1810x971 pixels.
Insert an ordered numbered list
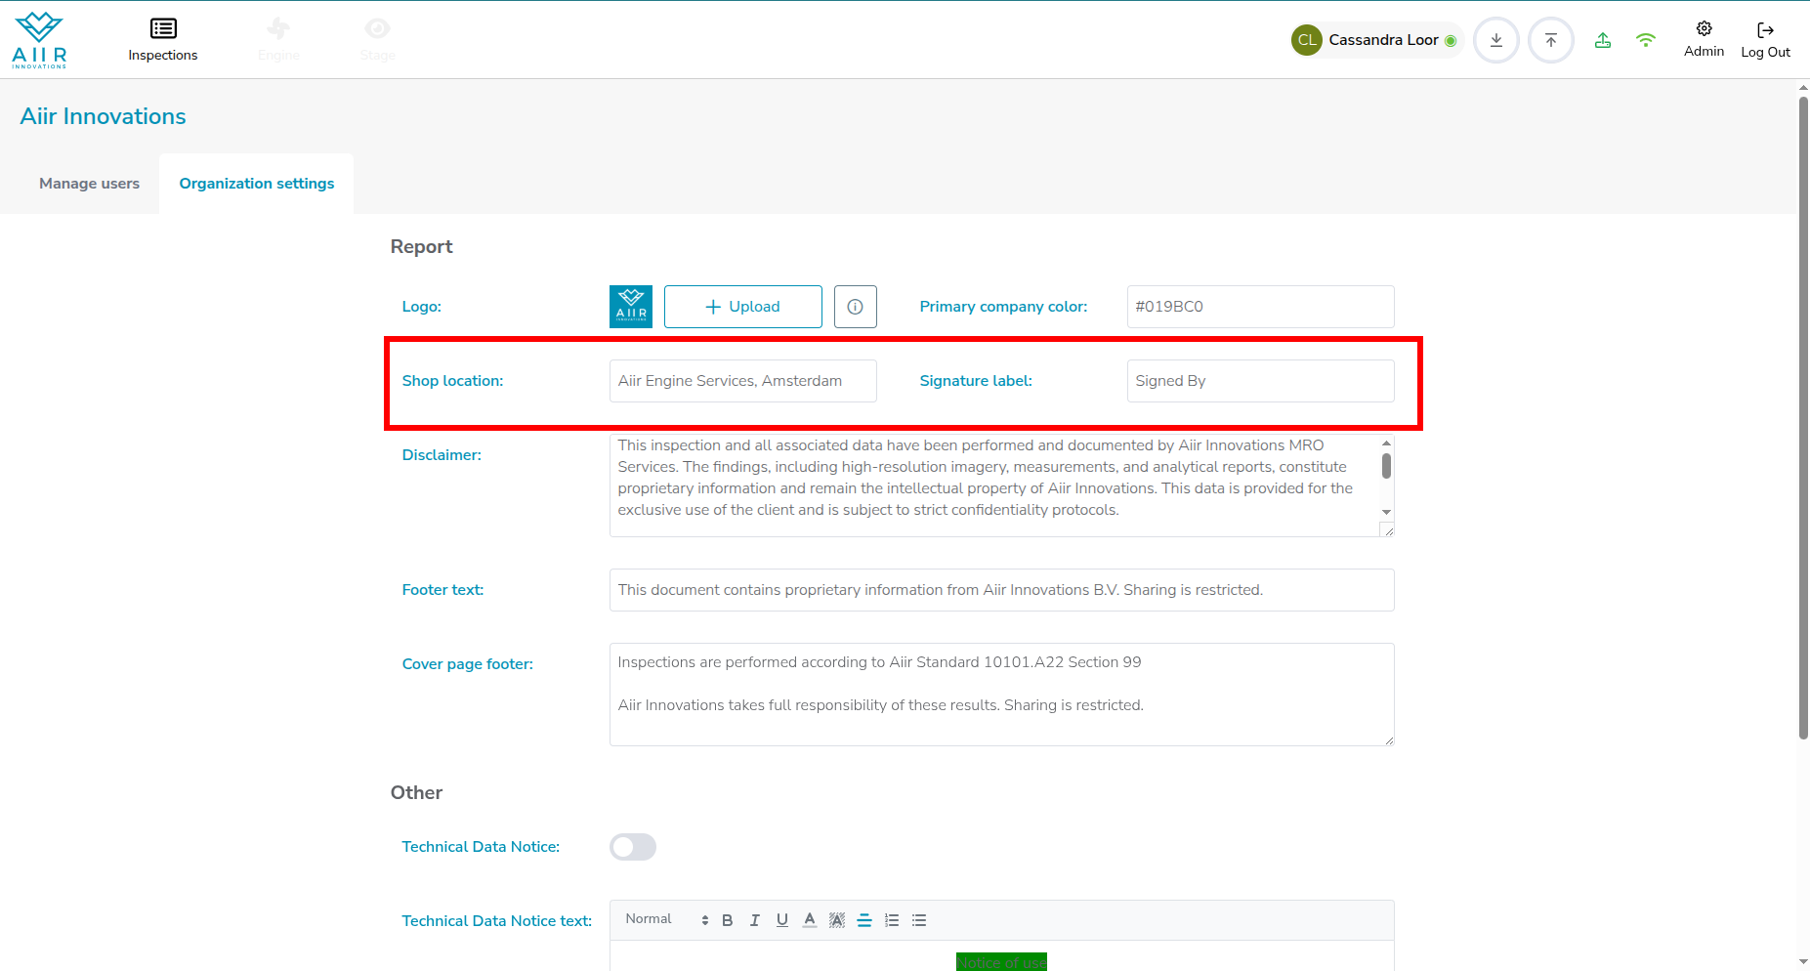892,920
